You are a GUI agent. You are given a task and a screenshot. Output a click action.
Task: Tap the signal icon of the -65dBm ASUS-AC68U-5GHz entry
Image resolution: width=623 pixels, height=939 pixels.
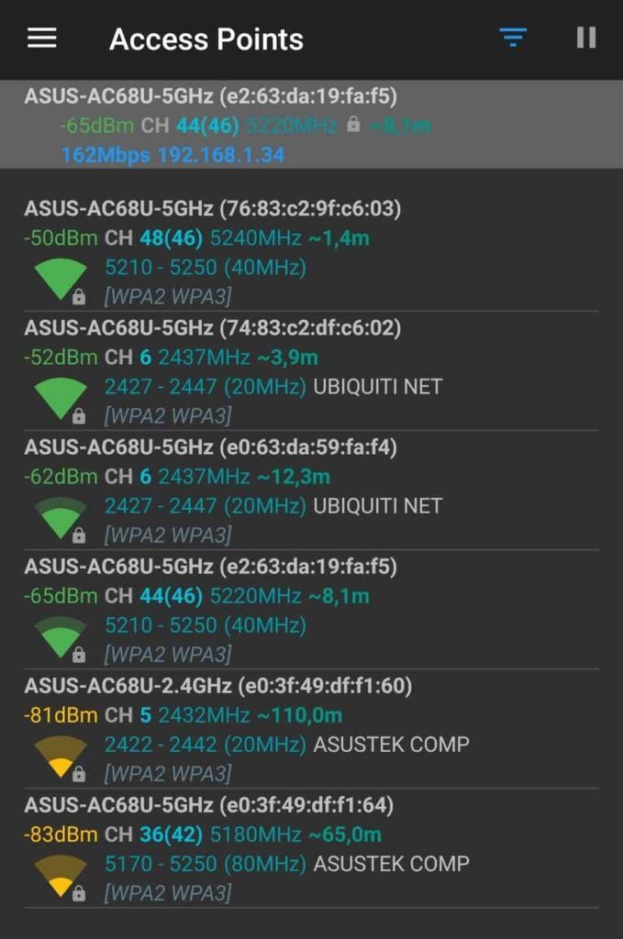(x=55, y=629)
